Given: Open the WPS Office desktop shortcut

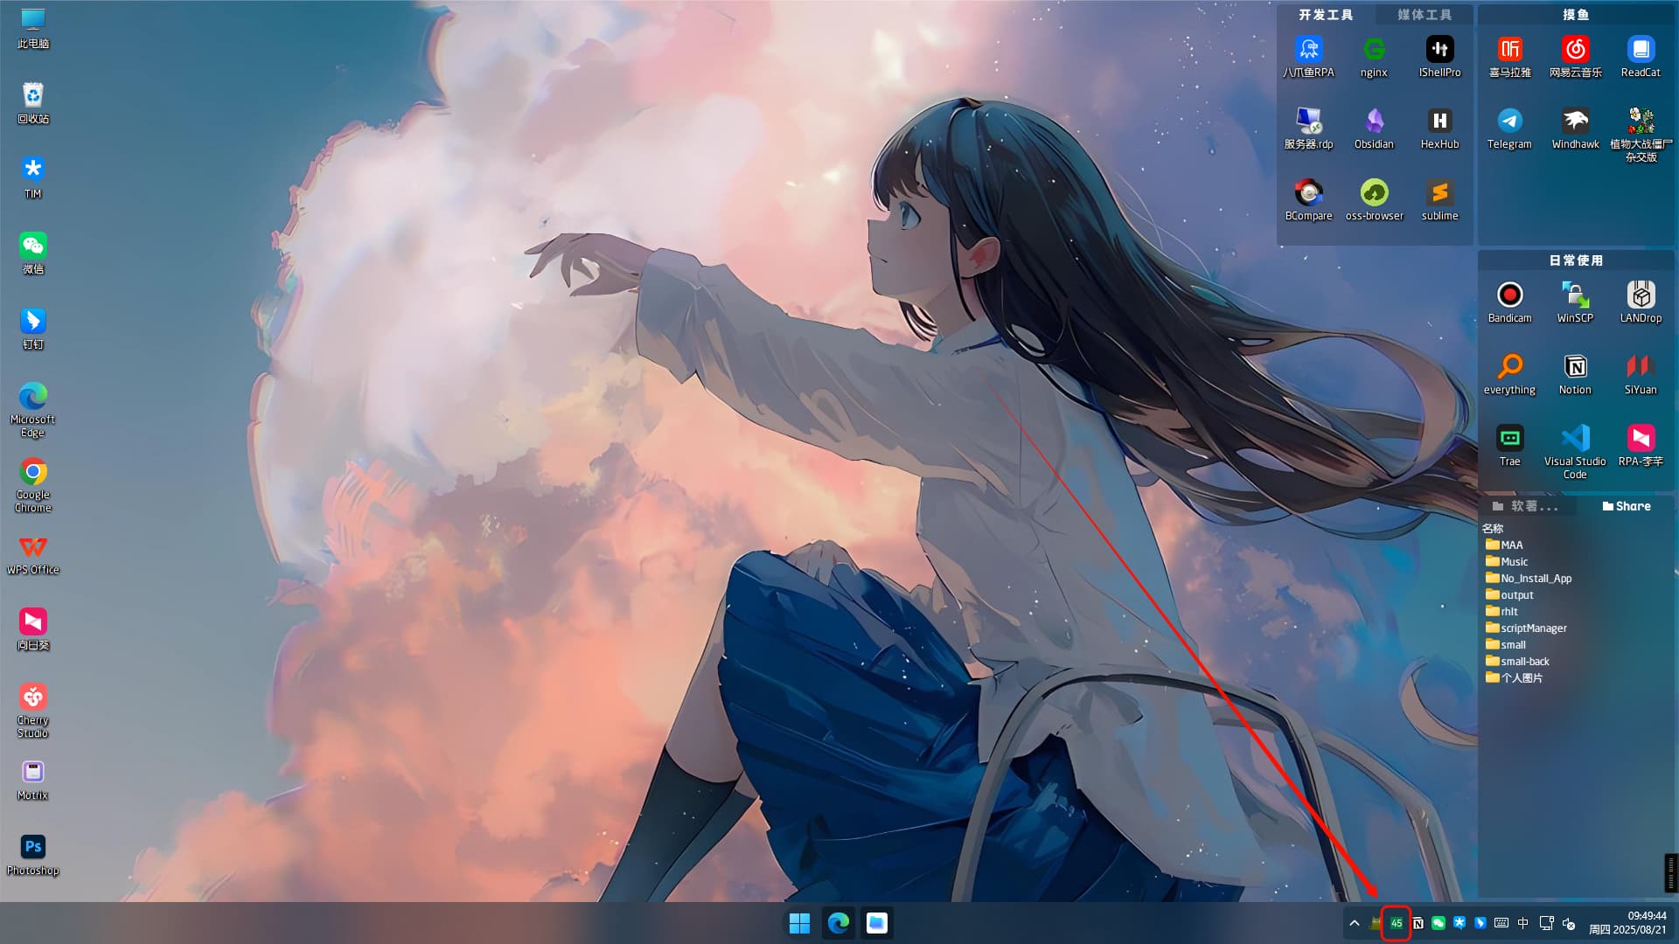Looking at the screenshot, I should tap(33, 553).
